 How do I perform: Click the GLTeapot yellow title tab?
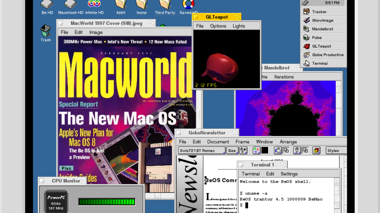(217, 17)
